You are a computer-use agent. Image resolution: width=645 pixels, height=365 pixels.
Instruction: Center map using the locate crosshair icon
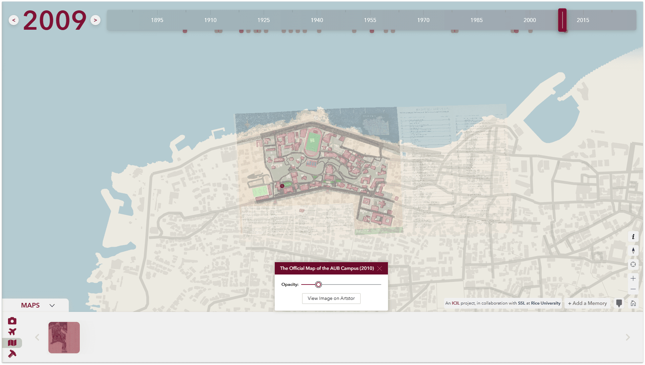click(x=633, y=264)
